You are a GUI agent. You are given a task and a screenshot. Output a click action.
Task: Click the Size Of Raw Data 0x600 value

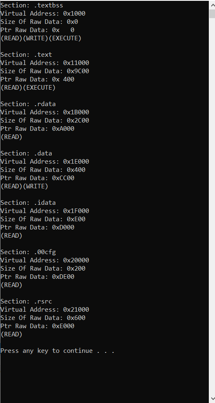point(76,317)
